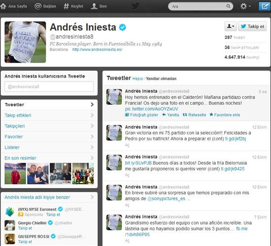The height and width of the screenshot is (246, 271).
Task: Click the chevron beside En son resimler
Action: pos(92,158)
